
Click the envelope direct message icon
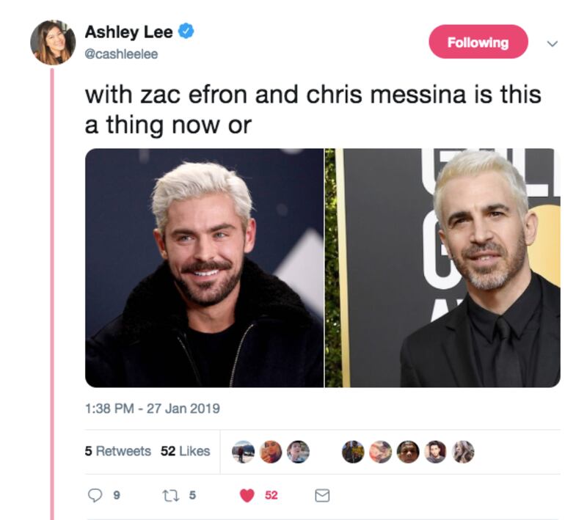click(322, 496)
